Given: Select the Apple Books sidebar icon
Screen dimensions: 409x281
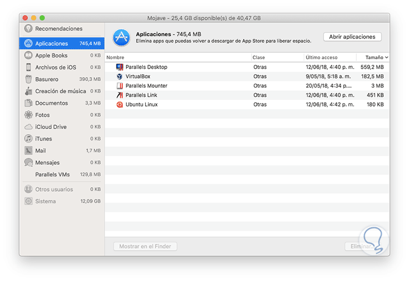Looking at the screenshot, I should point(28,55).
